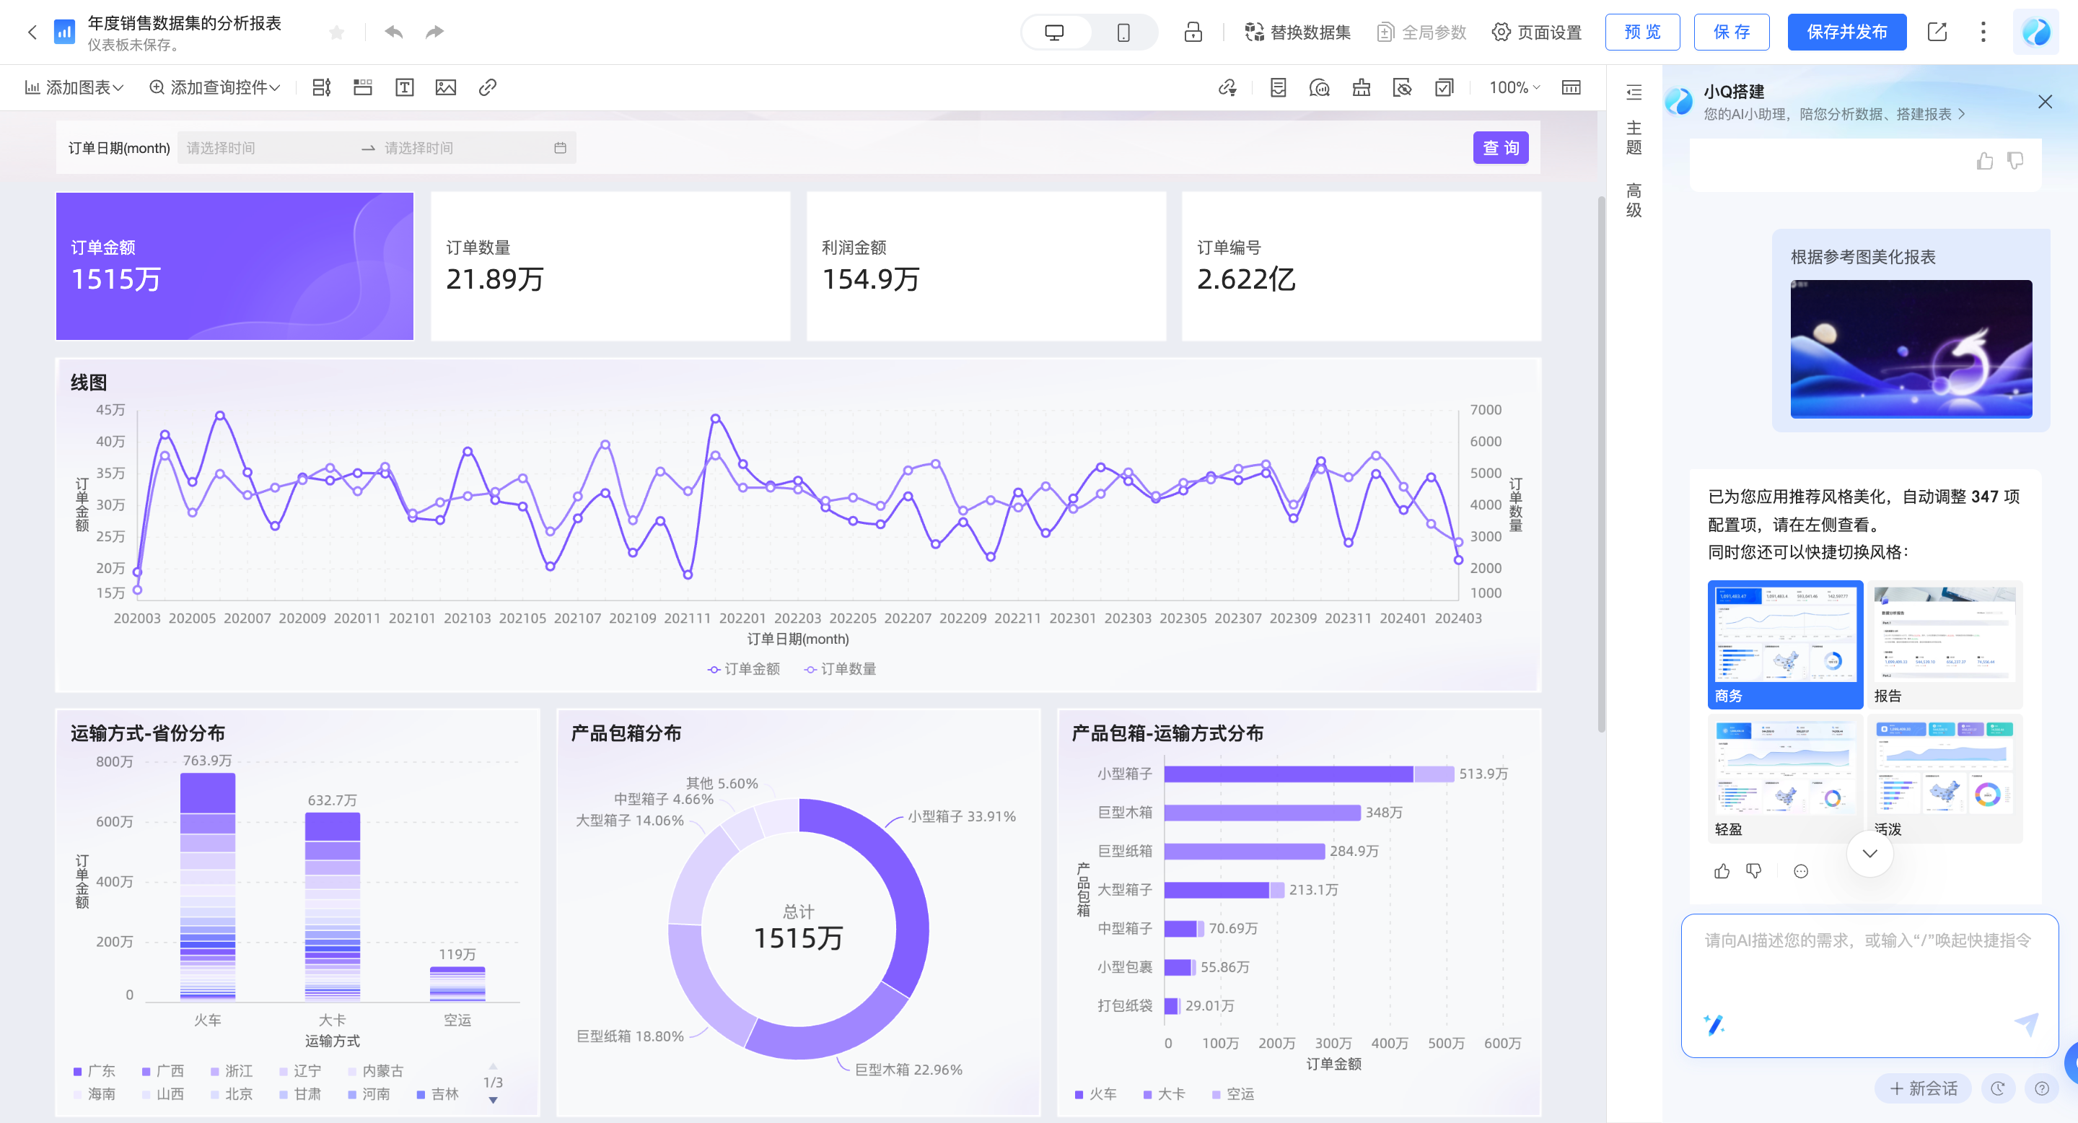Open the 100% zoom level dropdown
The height and width of the screenshot is (1123, 2078).
pyautogui.click(x=1514, y=87)
